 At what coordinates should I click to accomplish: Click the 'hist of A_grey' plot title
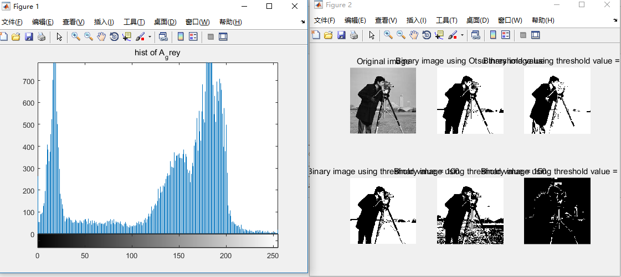pos(158,53)
